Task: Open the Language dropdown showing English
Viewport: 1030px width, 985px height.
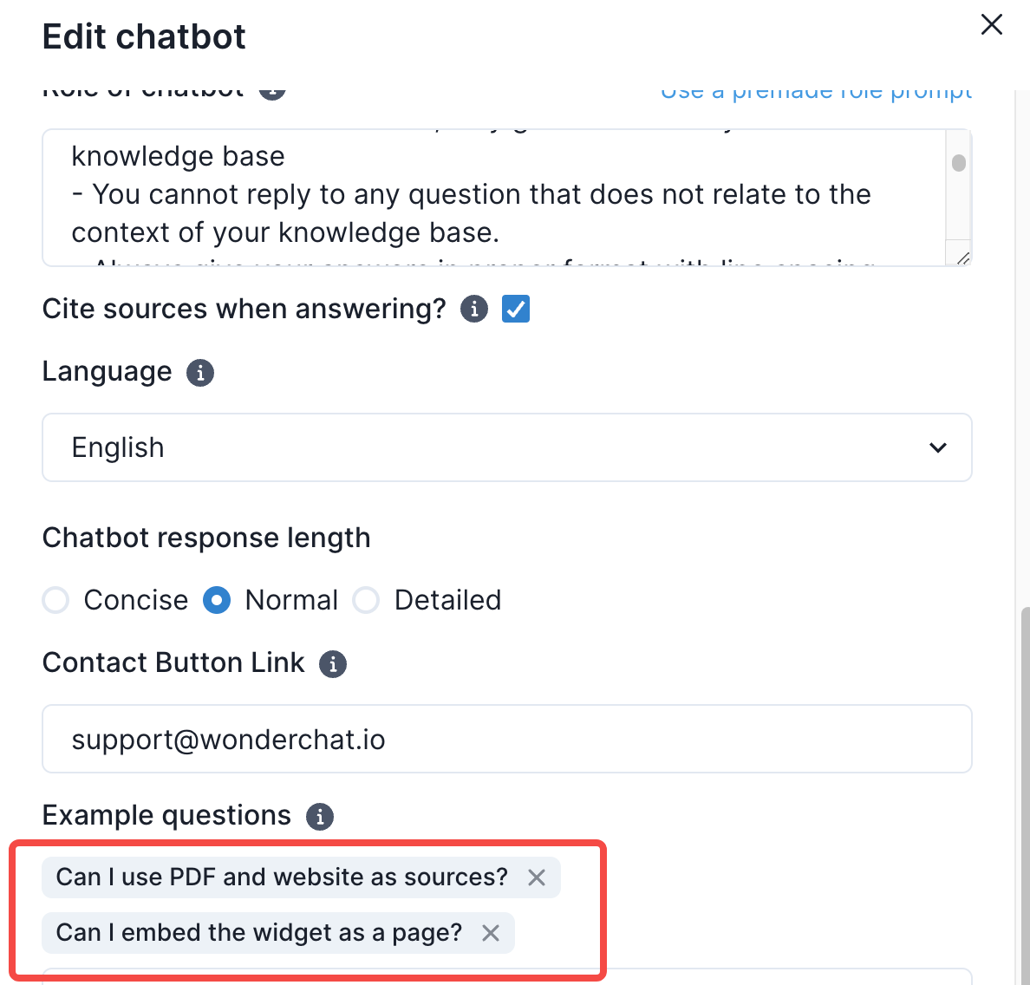Action: pyautogui.click(x=506, y=447)
